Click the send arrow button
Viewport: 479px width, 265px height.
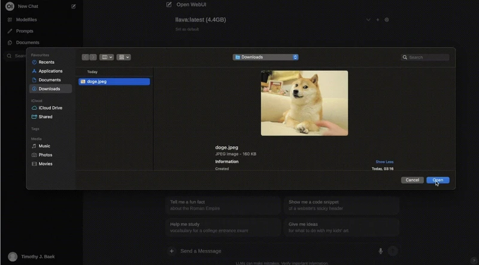(393, 251)
